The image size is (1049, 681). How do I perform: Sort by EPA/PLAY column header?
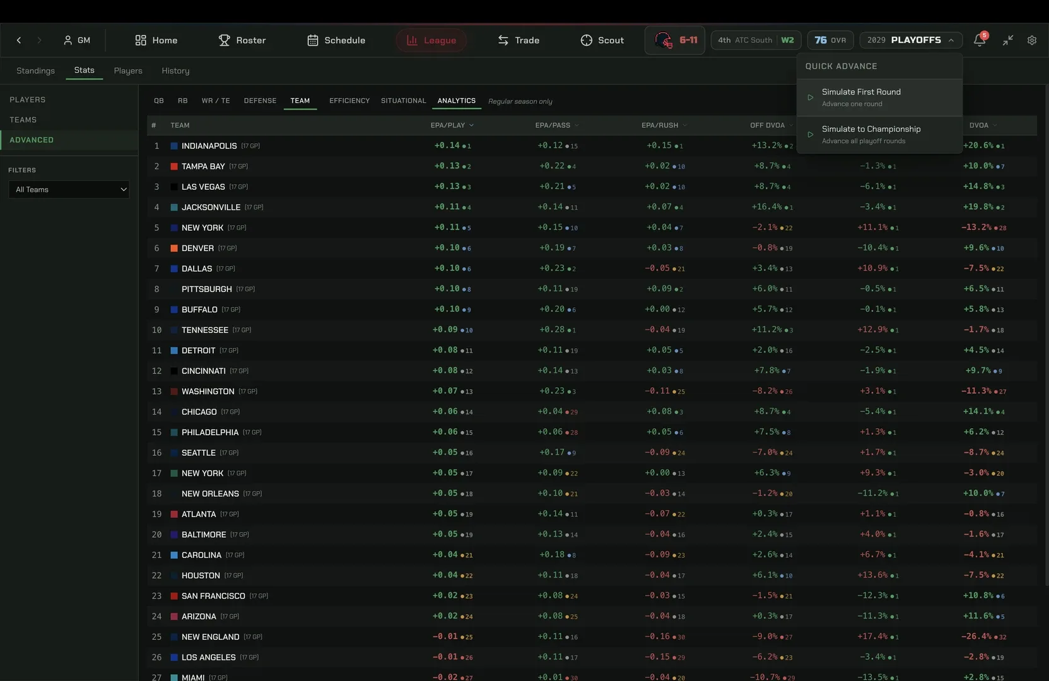(x=452, y=125)
